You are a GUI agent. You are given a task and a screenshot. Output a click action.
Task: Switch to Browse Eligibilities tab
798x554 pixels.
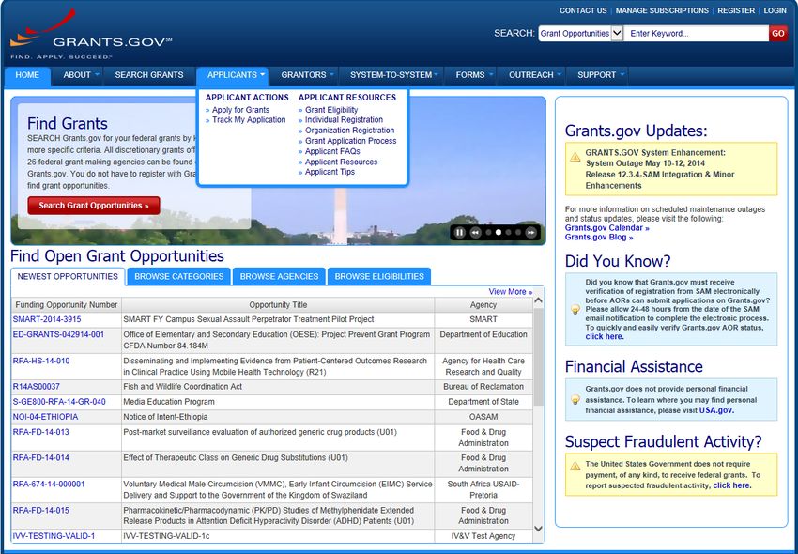click(379, 276)
